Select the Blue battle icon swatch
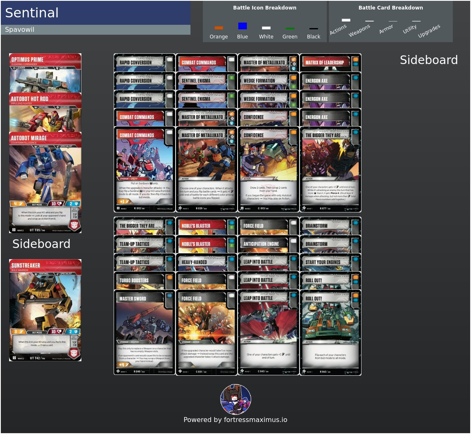The image size is (471, 434). [x=243, y=26]
